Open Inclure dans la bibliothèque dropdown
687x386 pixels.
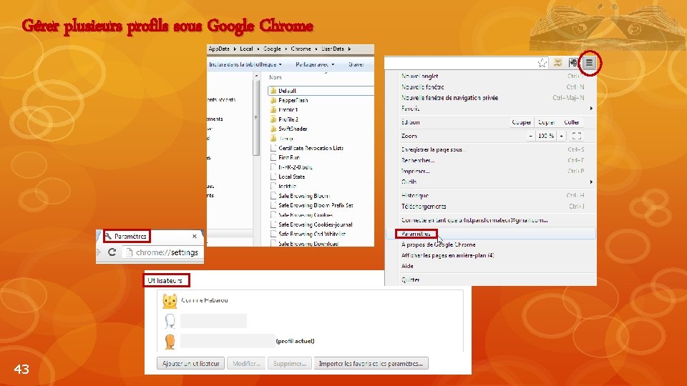pos(245,64)
